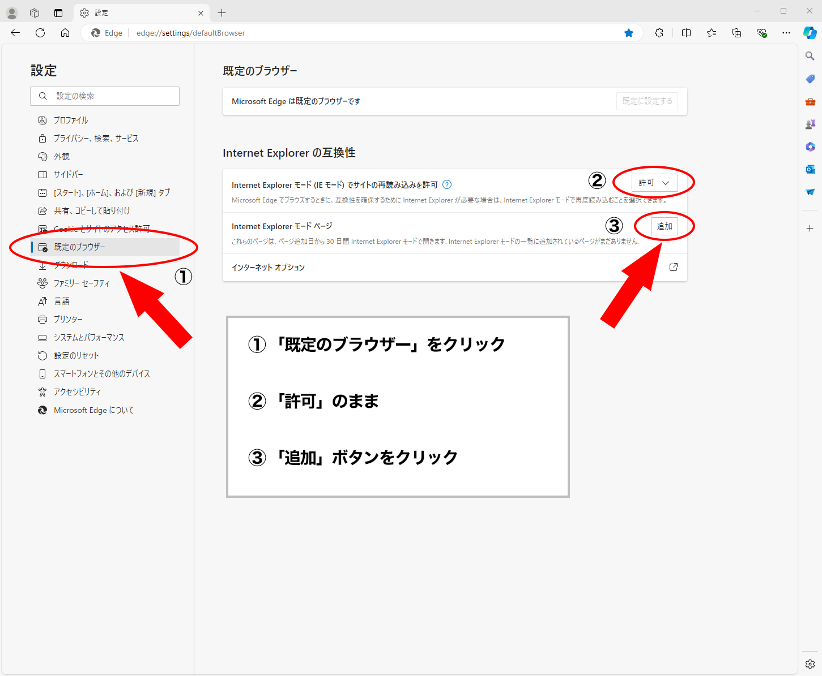Open Copilot icon at top right

(x=810, y=33)
